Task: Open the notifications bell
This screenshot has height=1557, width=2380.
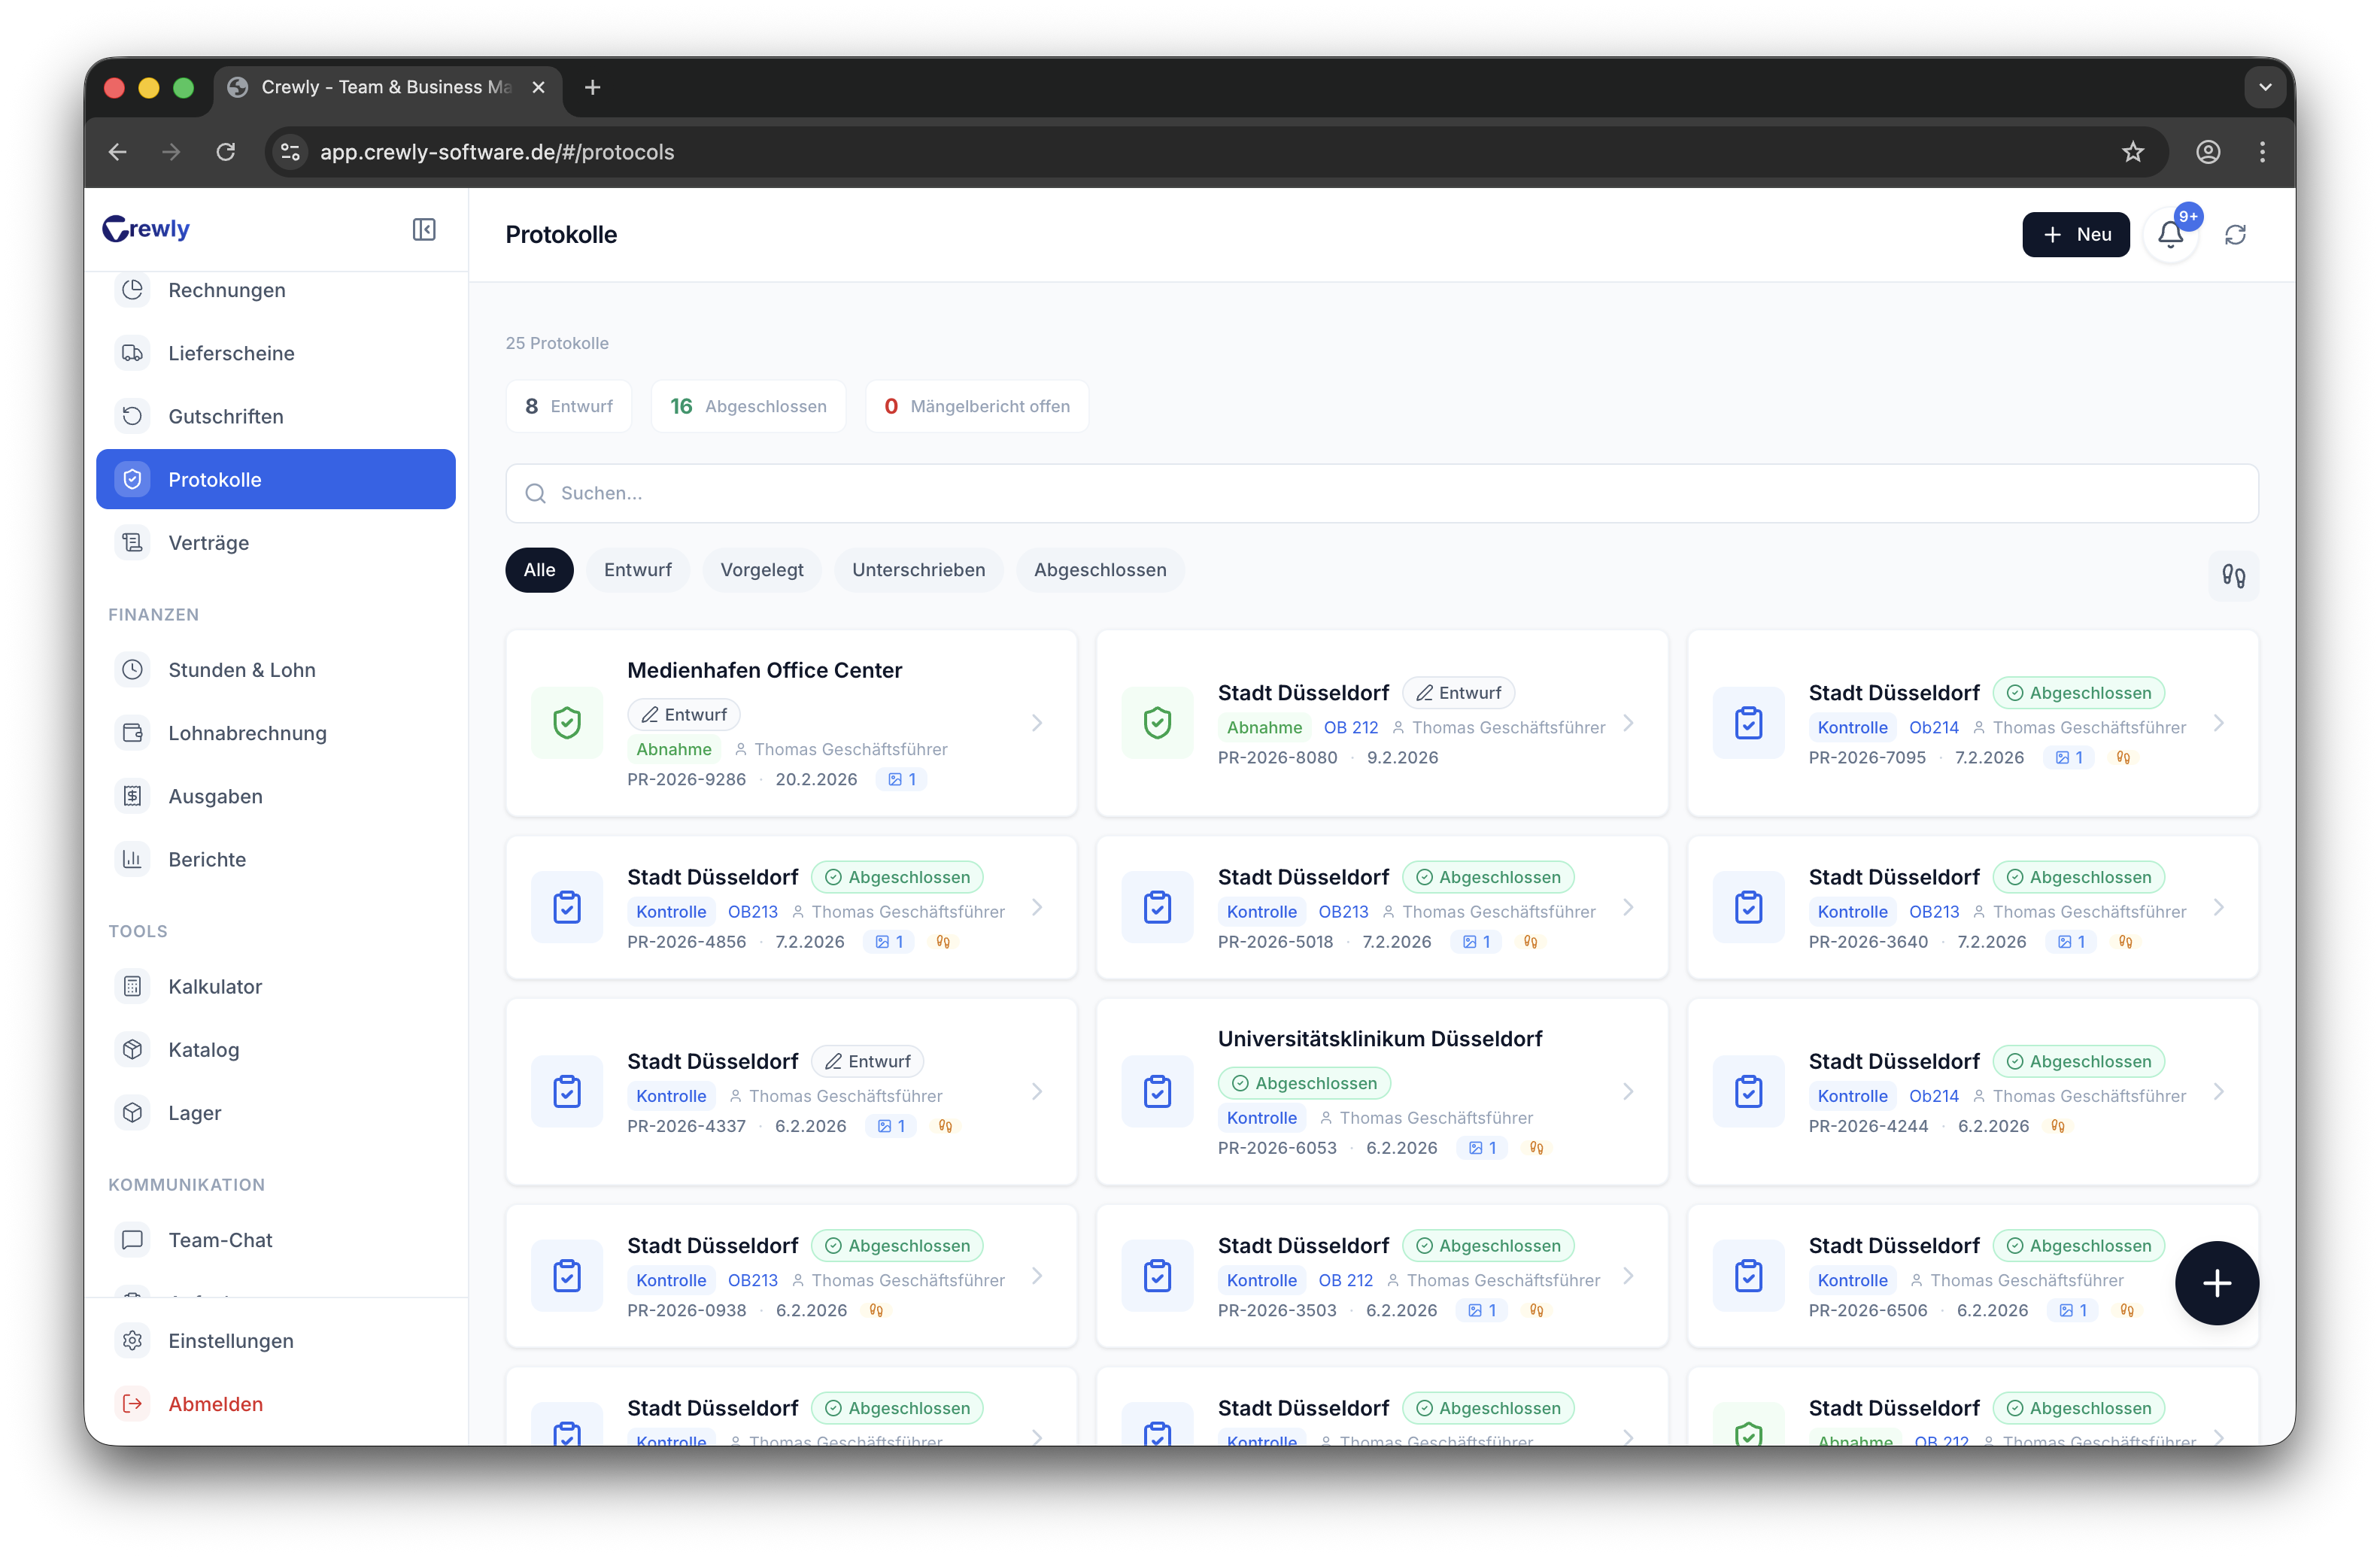Action: tap(2170, 235)
